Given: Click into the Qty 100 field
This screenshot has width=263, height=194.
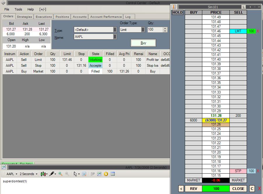Looking at the screenshot, I should click(x=155, y=30).
